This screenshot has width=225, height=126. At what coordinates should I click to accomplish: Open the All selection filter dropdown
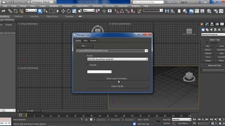(x=31, y=10)
